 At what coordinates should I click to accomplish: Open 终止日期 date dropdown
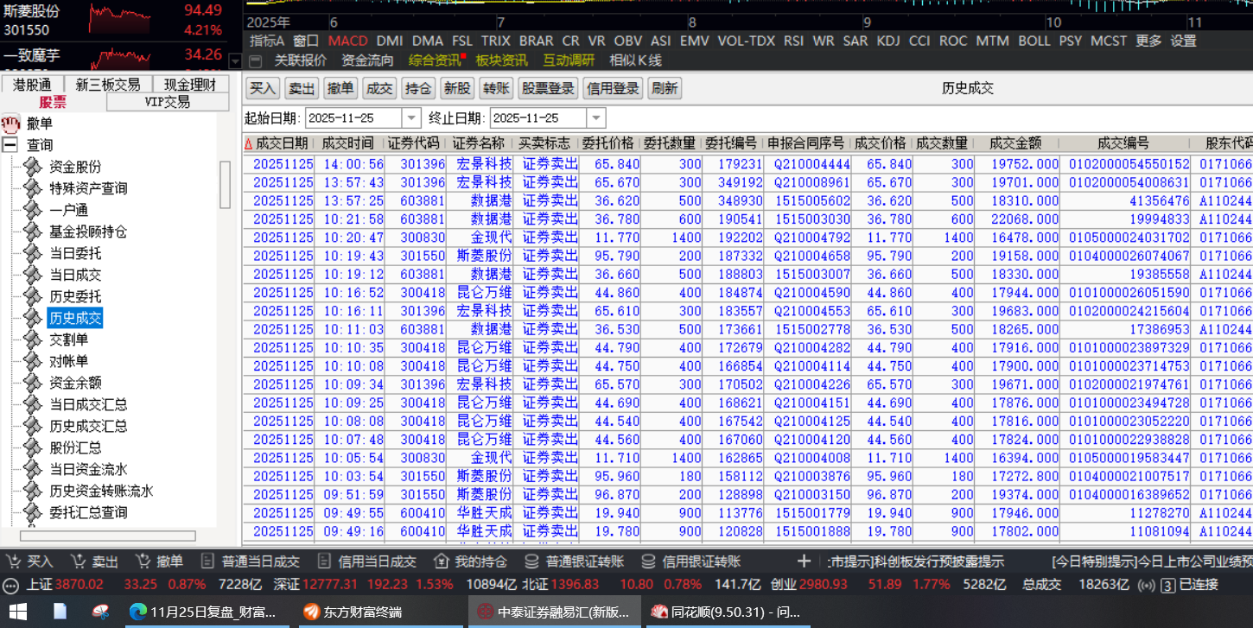[x=596, y=118]
